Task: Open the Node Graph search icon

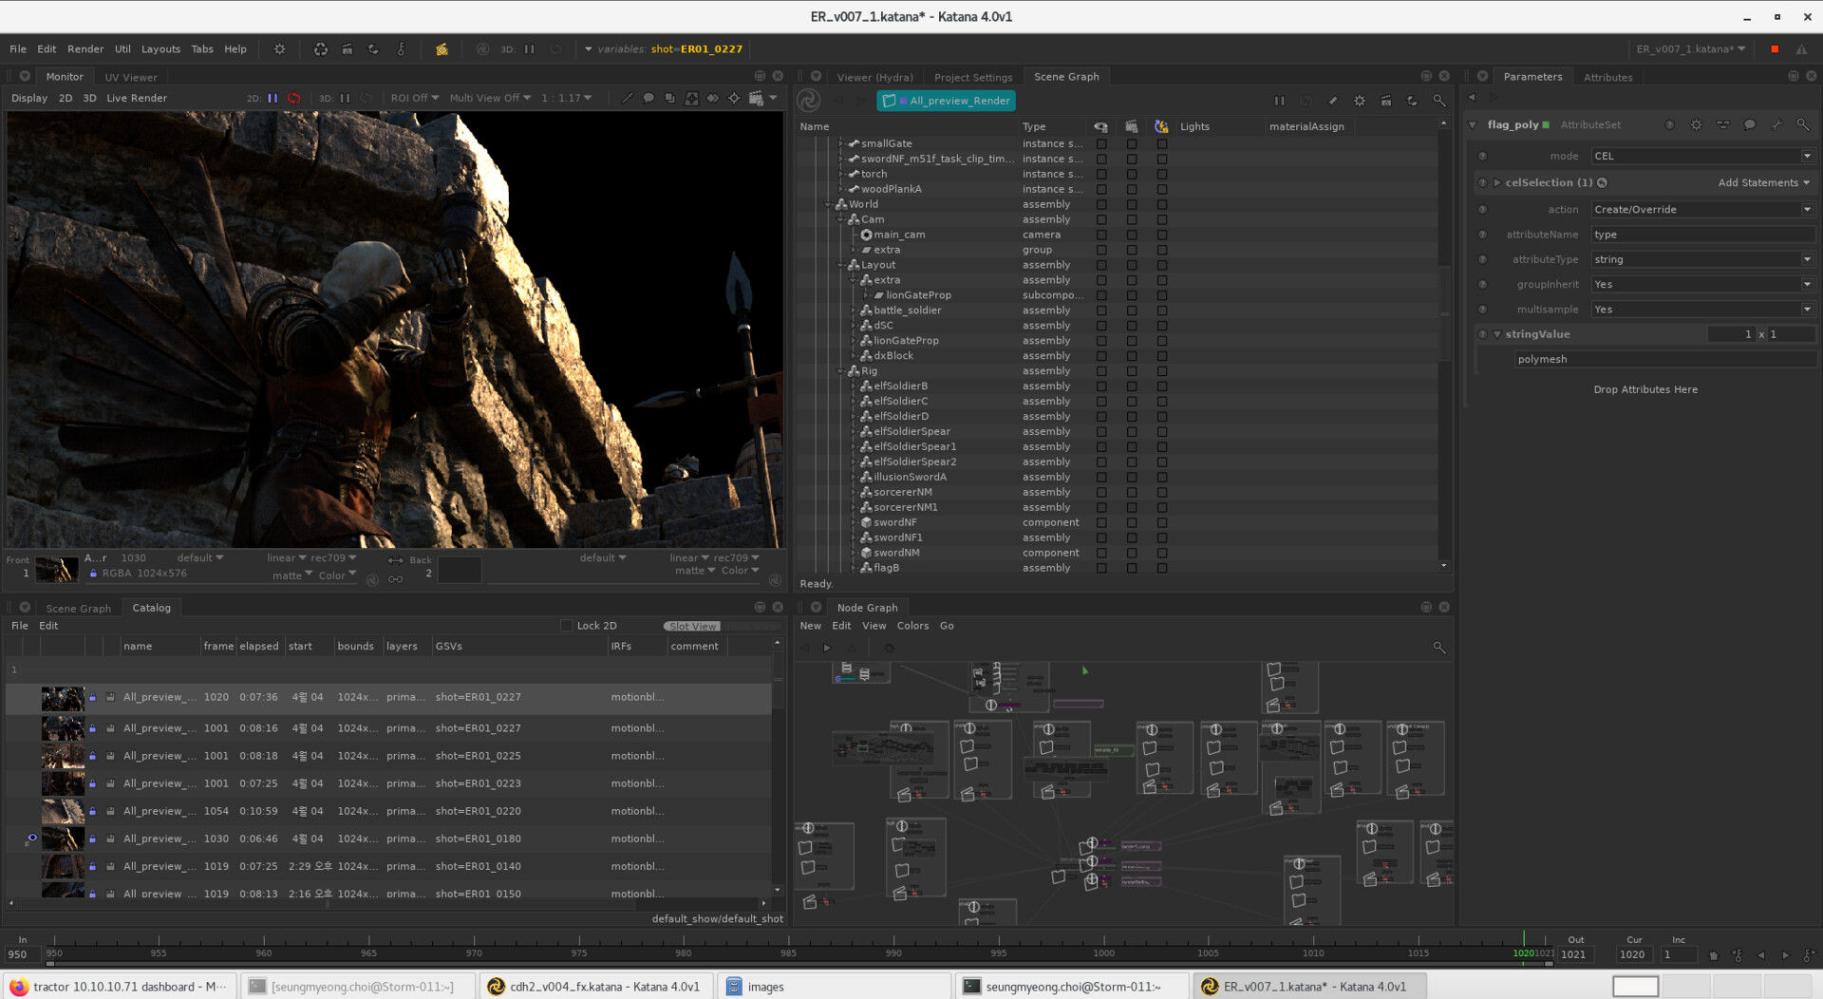Action: pos(1438,648)
